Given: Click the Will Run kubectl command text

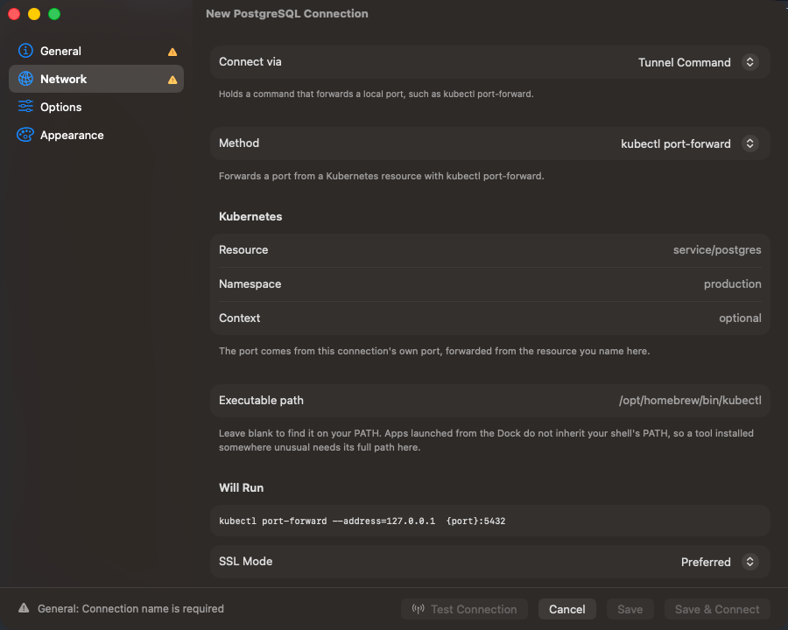Looking at the screenshot, I should coord(362,521).
